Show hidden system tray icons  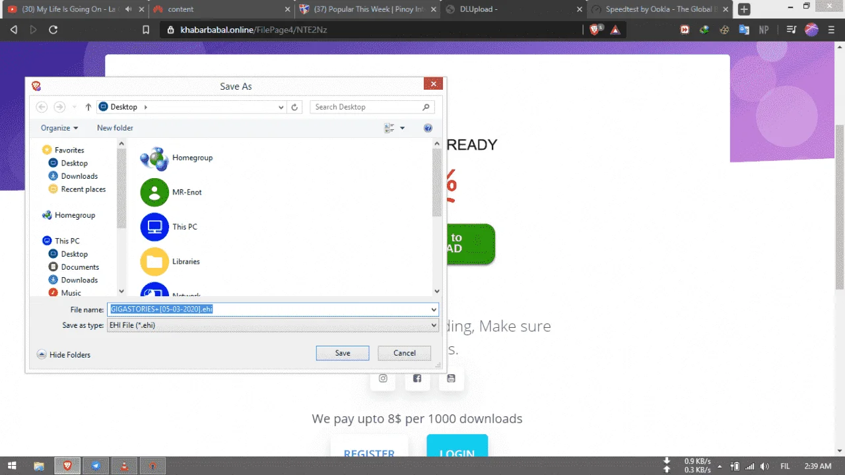[720, 466]
